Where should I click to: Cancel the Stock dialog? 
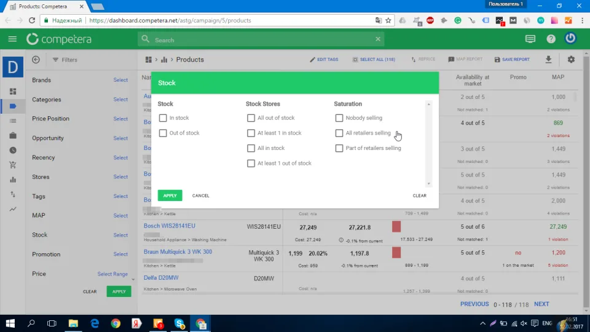coord(200,196)
